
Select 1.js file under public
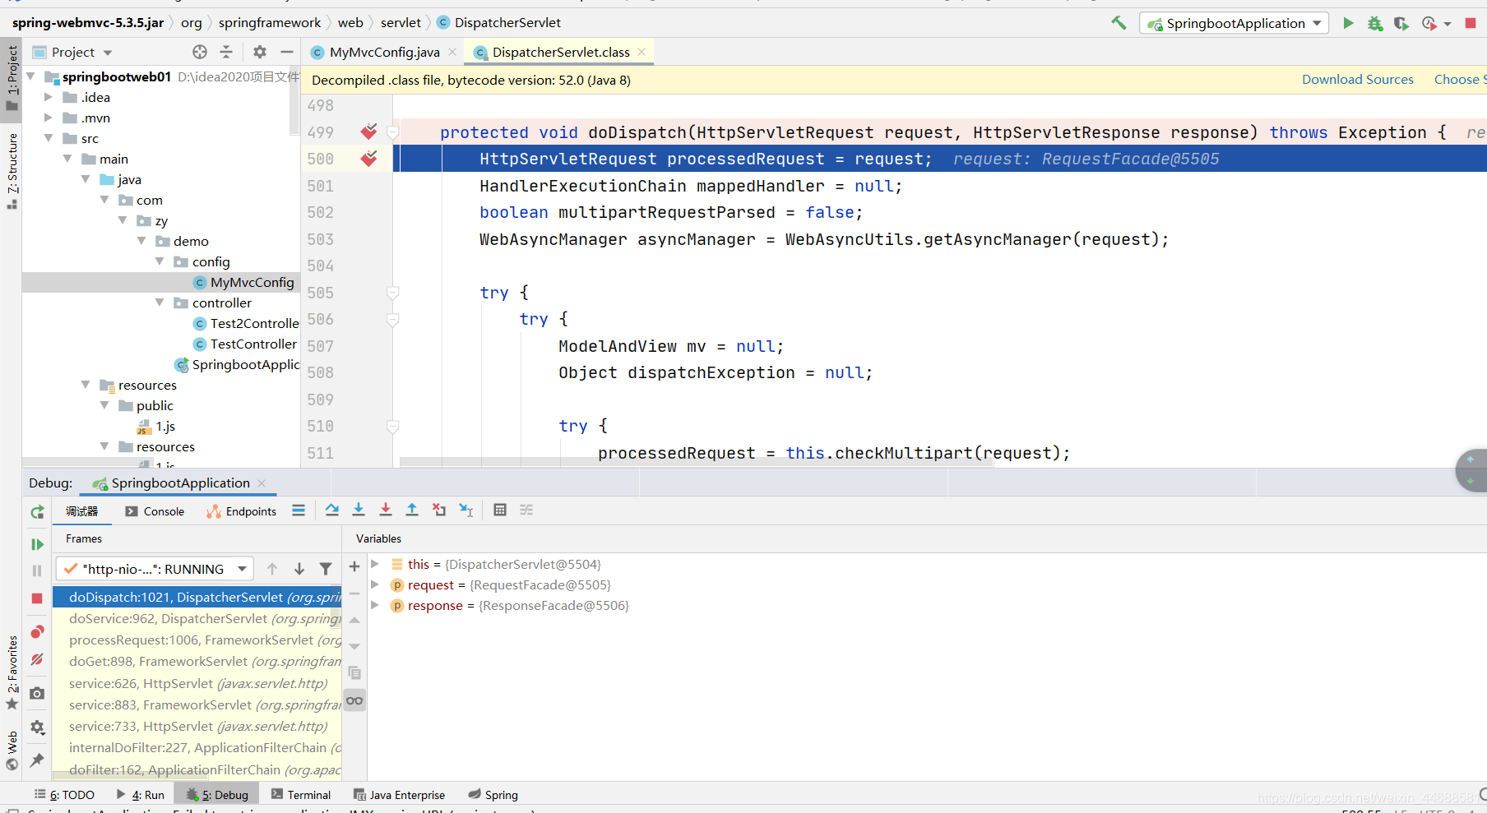pyautogui.click(x=156, y=426)
